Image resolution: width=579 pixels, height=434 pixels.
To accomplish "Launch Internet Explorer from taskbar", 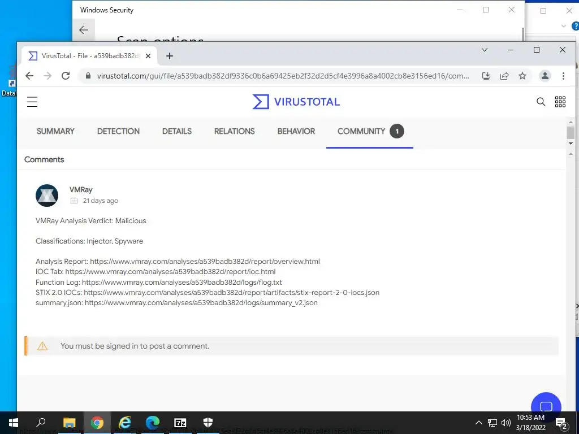I will tap(125, 423).
